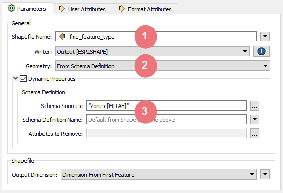
Task: Uncheck the Dynamic Properties checkbox
Action: (23, 79)
